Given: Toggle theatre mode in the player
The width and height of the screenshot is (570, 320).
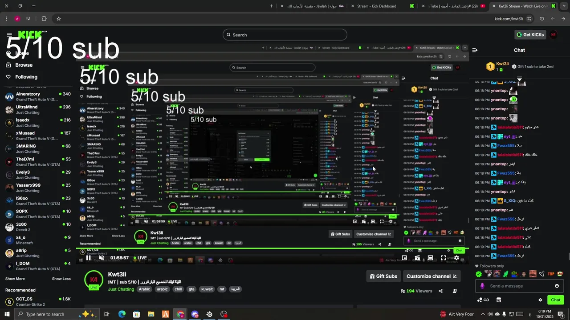Looking at the screenshot, I should click(x=430, y=258).
